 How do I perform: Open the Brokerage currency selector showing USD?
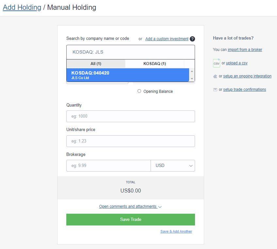[173, 166]
